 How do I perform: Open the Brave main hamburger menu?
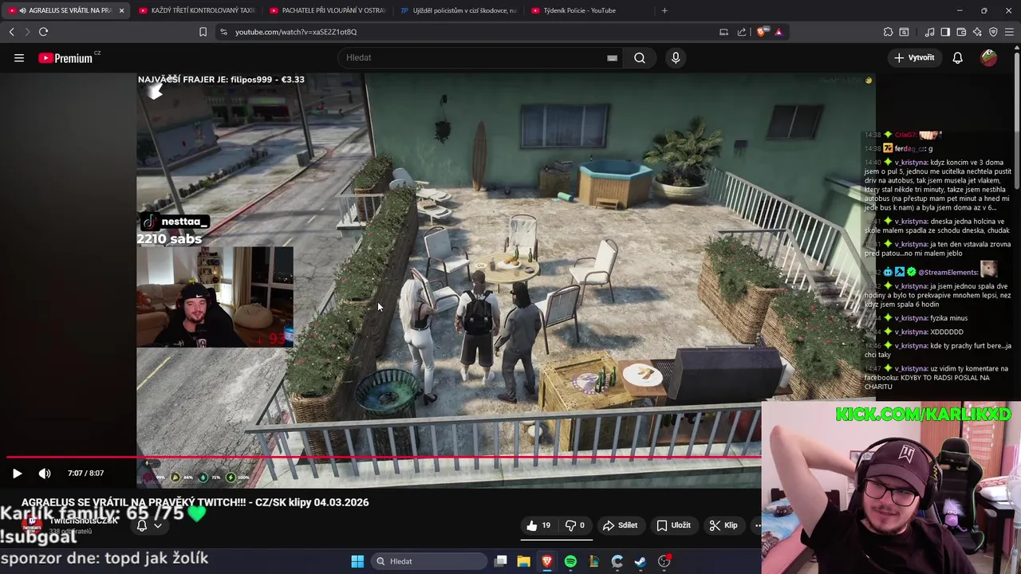1009,32
